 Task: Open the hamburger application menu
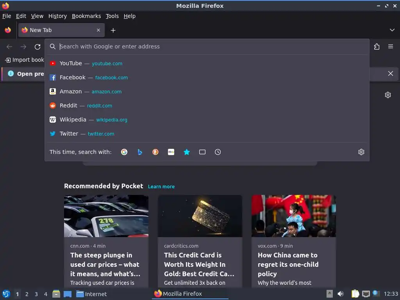[391, 46]
